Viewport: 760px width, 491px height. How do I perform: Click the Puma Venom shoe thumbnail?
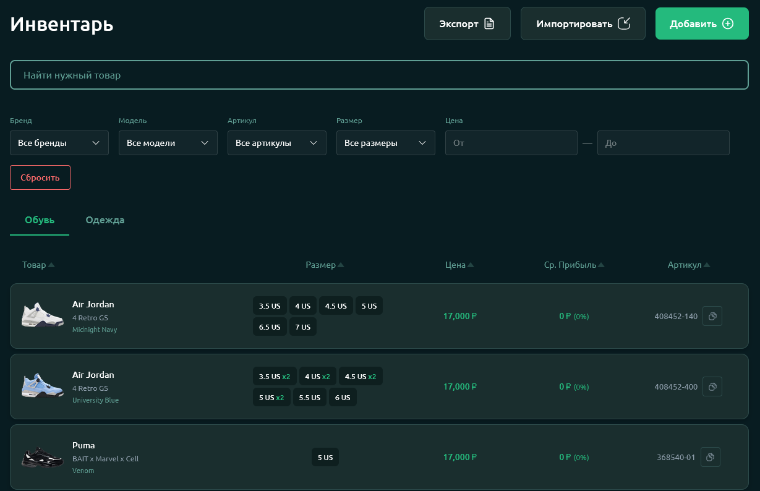(x=43, y=458)
